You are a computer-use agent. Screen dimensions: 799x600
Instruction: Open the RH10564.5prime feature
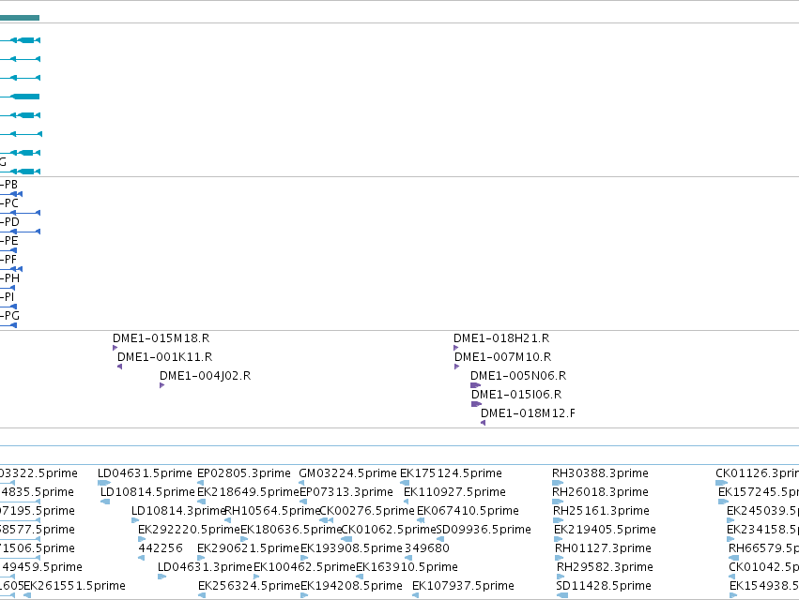pyautogui.click(x=272, y=511)
